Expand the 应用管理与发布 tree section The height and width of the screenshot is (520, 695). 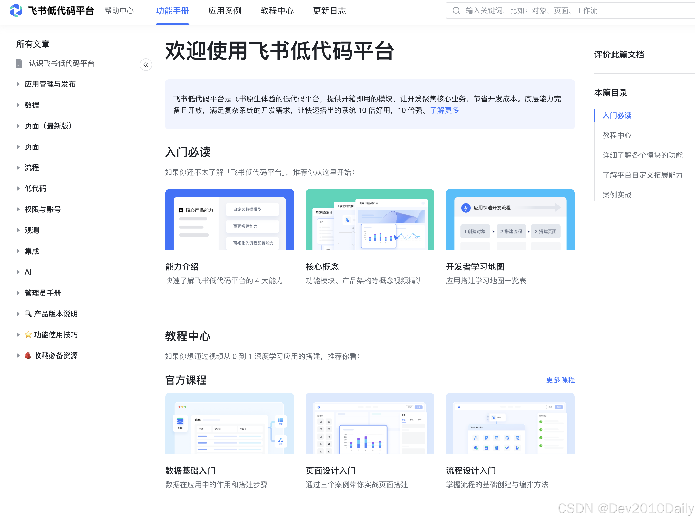[18, 84]
